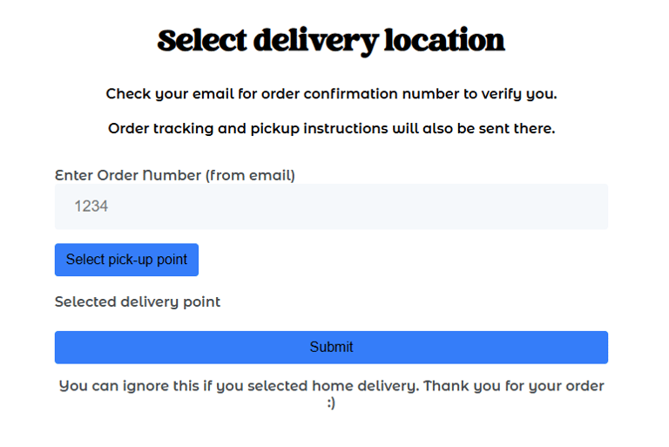Viewport: 669px width, 447px height.
Task: Click the 1234 placeholder text
Action: [x=91, y=207]
